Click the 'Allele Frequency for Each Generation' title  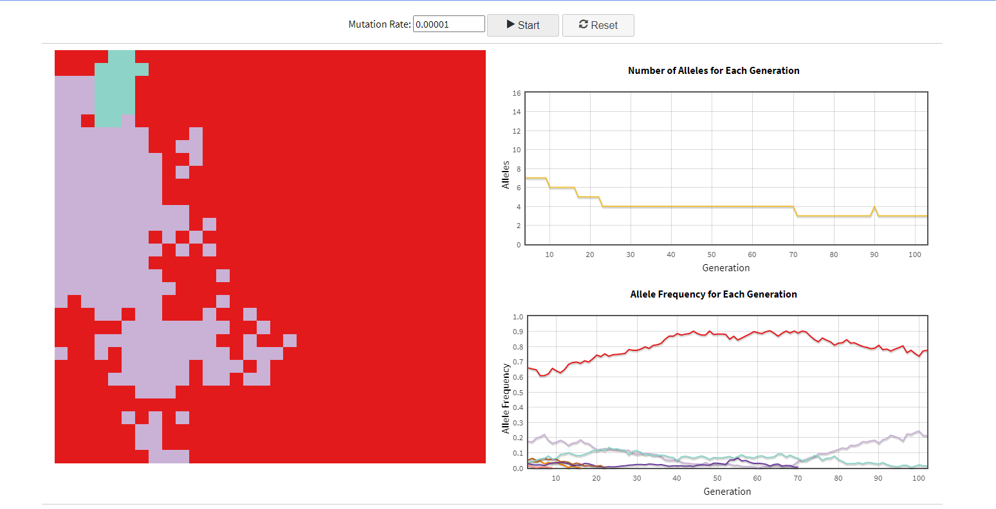(714, 294)
